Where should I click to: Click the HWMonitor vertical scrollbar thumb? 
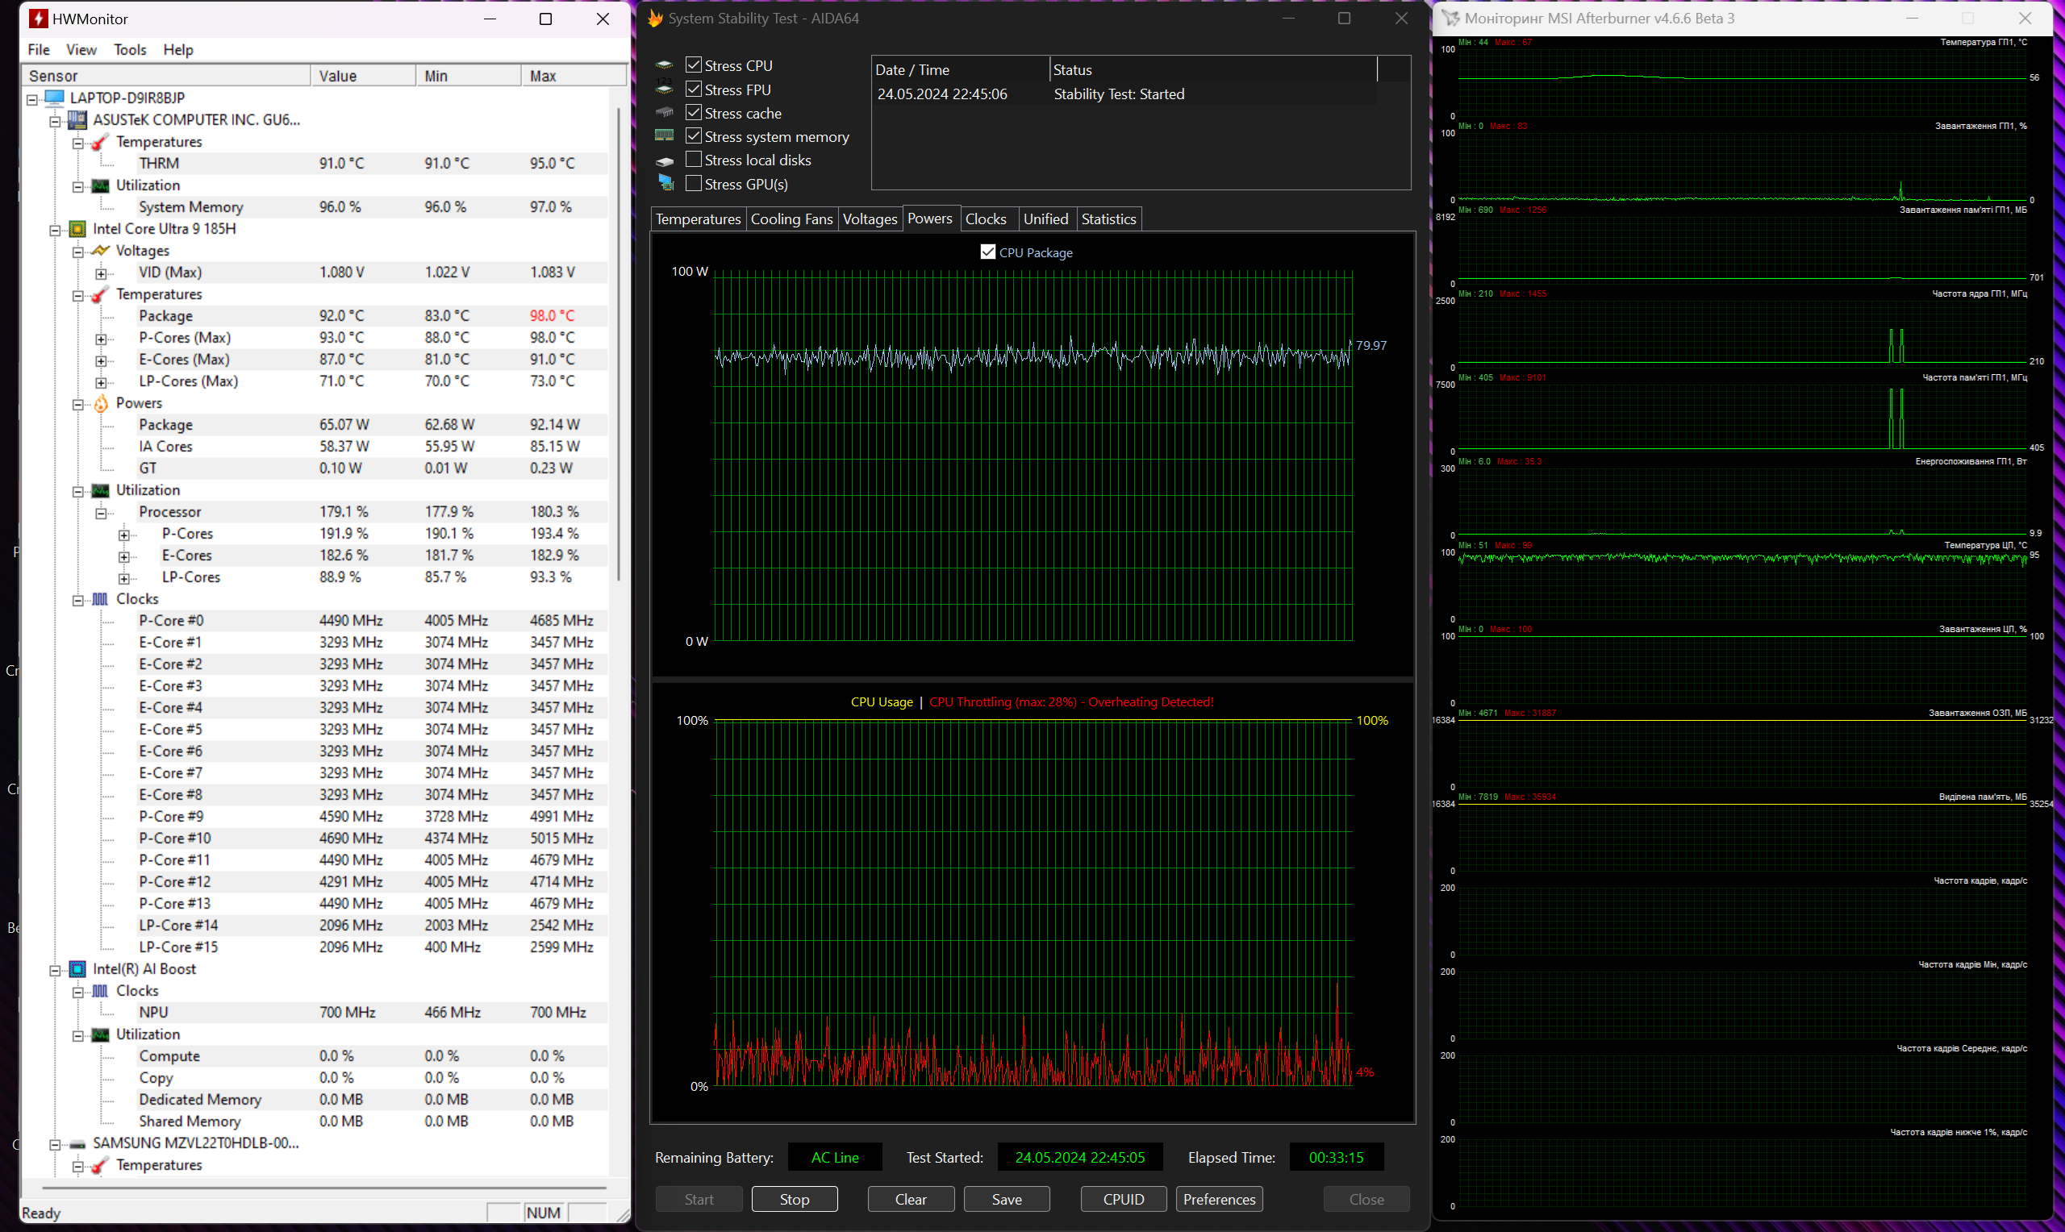click(618, 344)
